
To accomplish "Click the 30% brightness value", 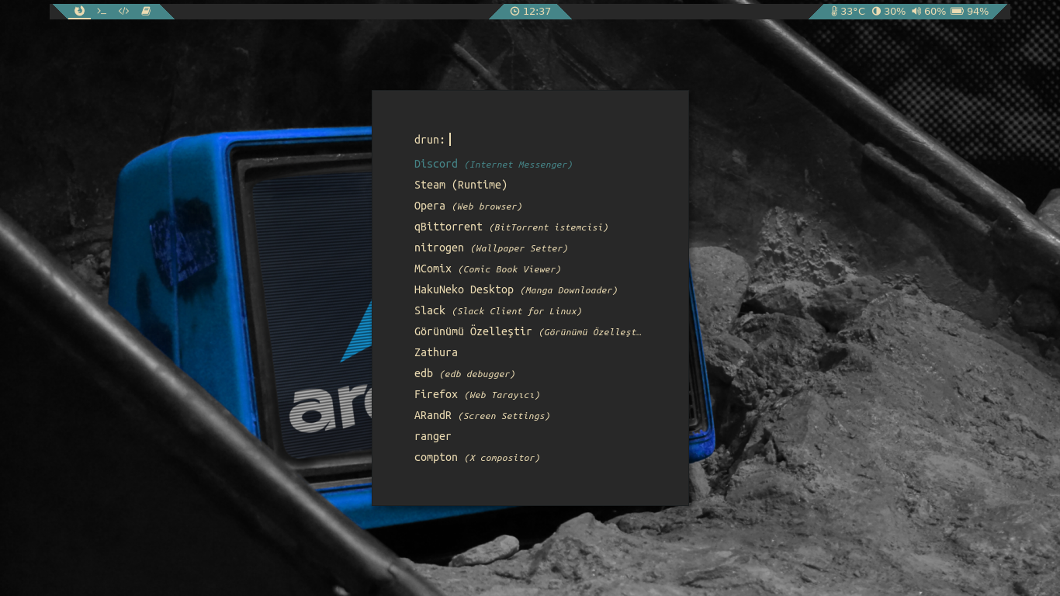I will coord(895,12).
